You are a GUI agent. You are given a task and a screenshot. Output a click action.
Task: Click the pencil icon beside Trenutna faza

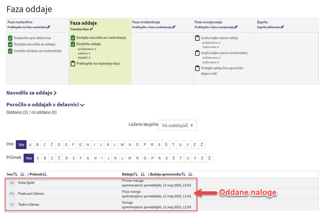click(x=91, y=29)
